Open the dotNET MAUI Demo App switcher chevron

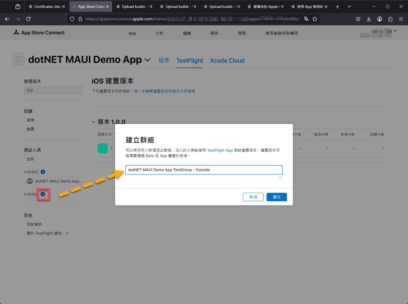(x=147, y=60)
